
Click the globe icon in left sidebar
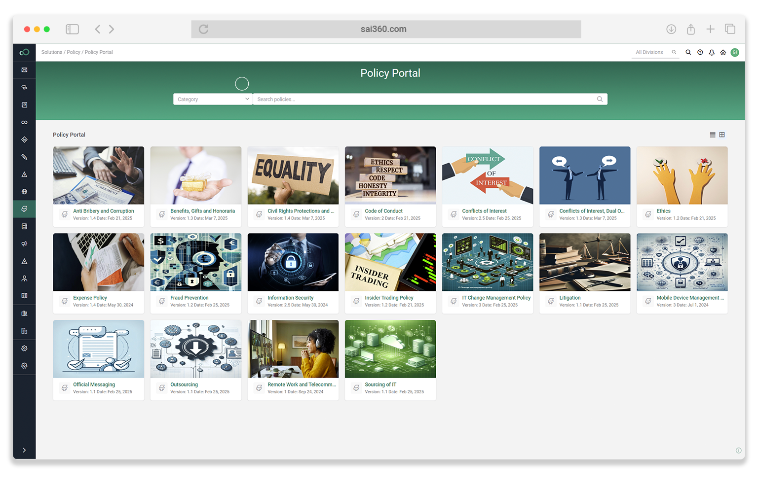click(24, 192)
